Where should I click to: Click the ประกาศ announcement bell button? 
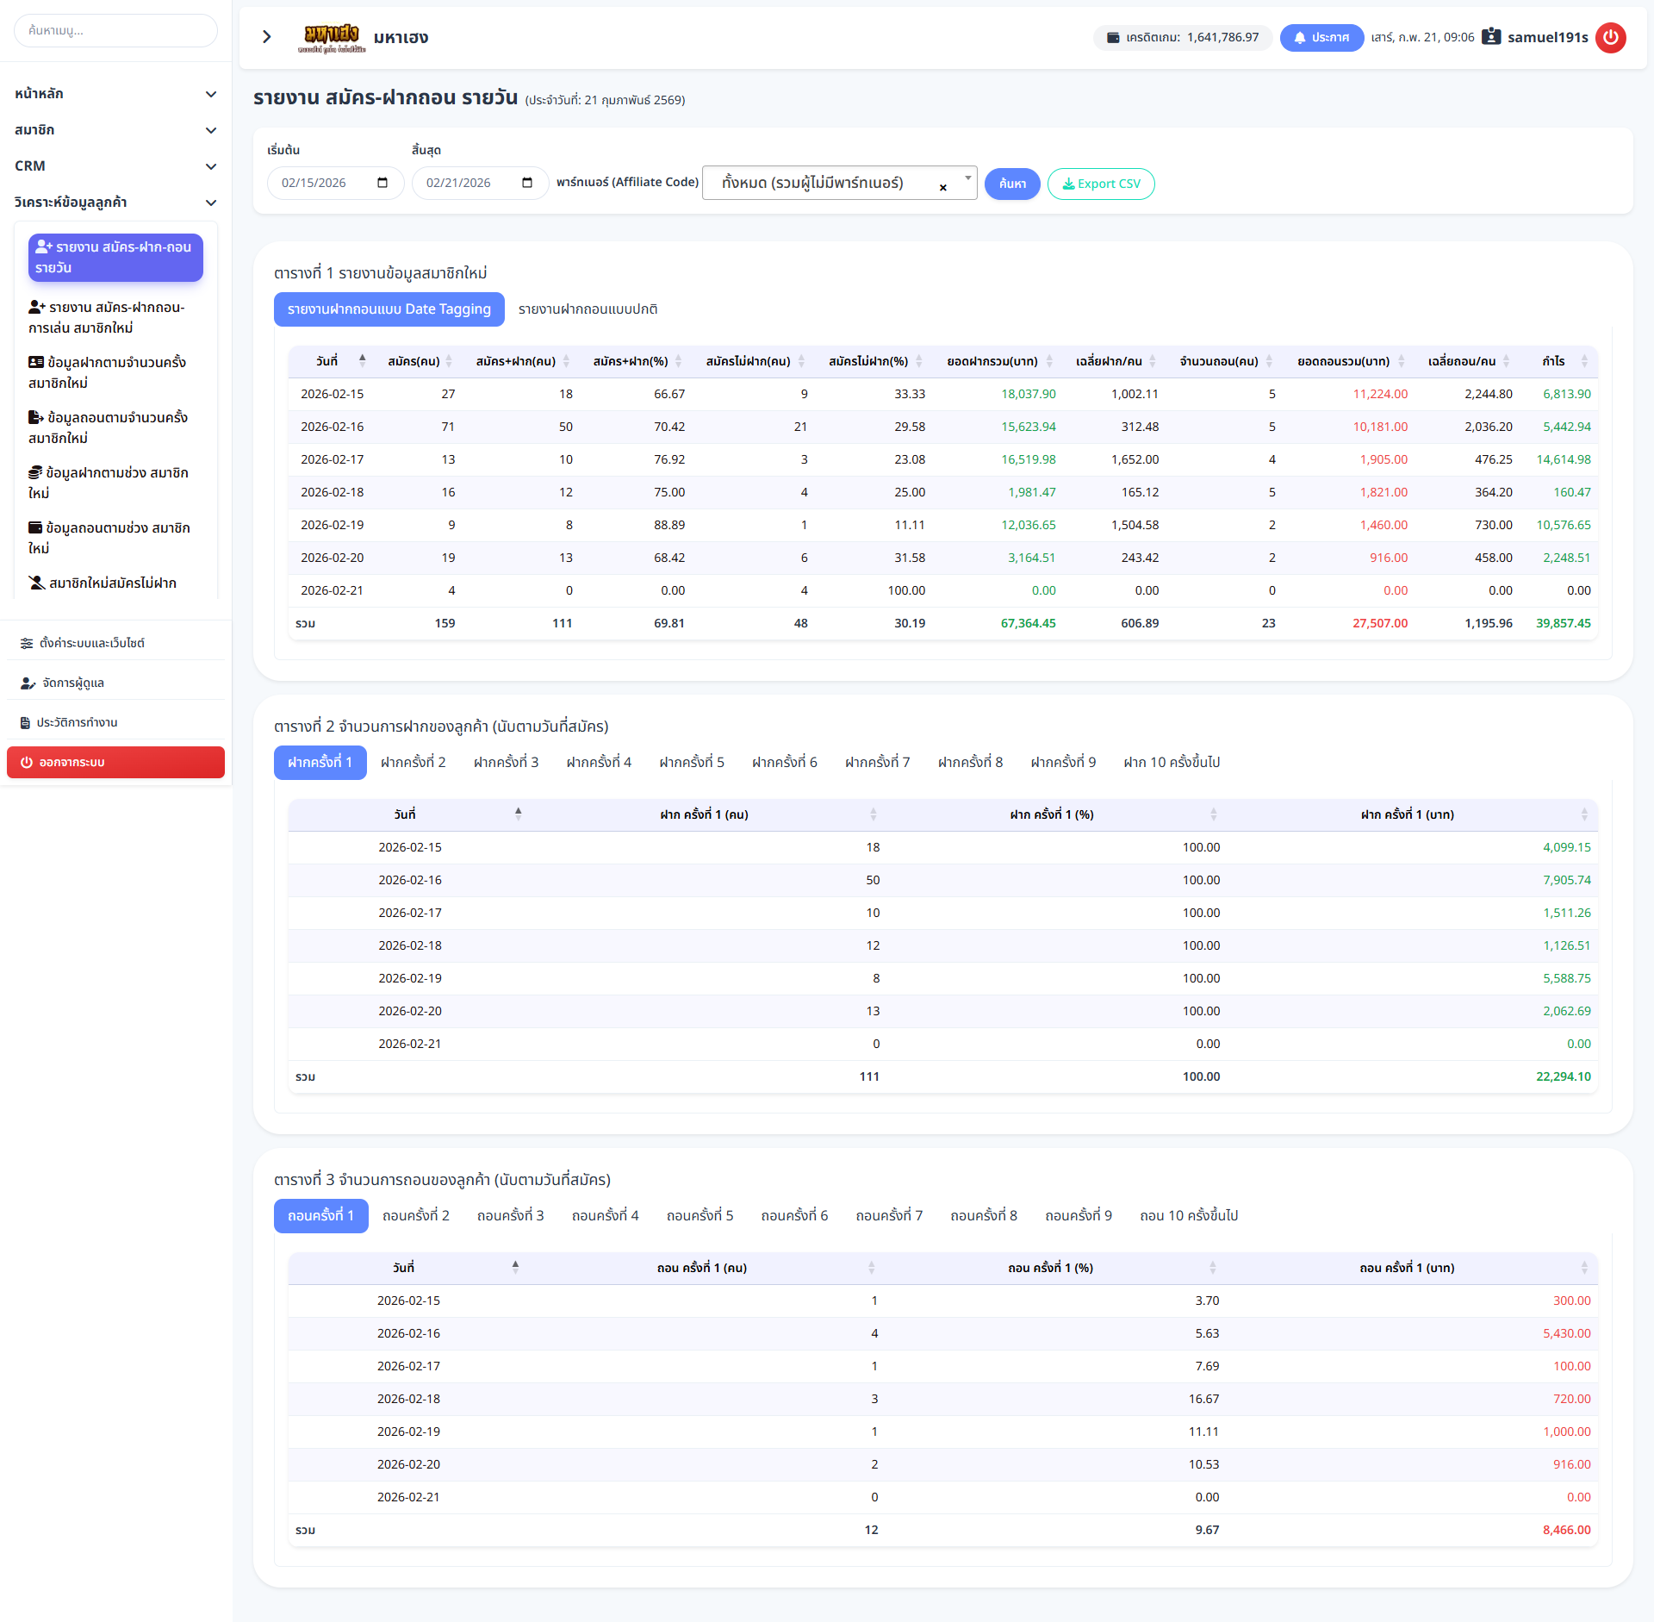1321,38
